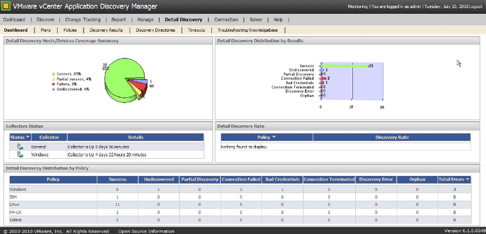Click the version 6.1.0.6049 text

click(x=464, y=231)
